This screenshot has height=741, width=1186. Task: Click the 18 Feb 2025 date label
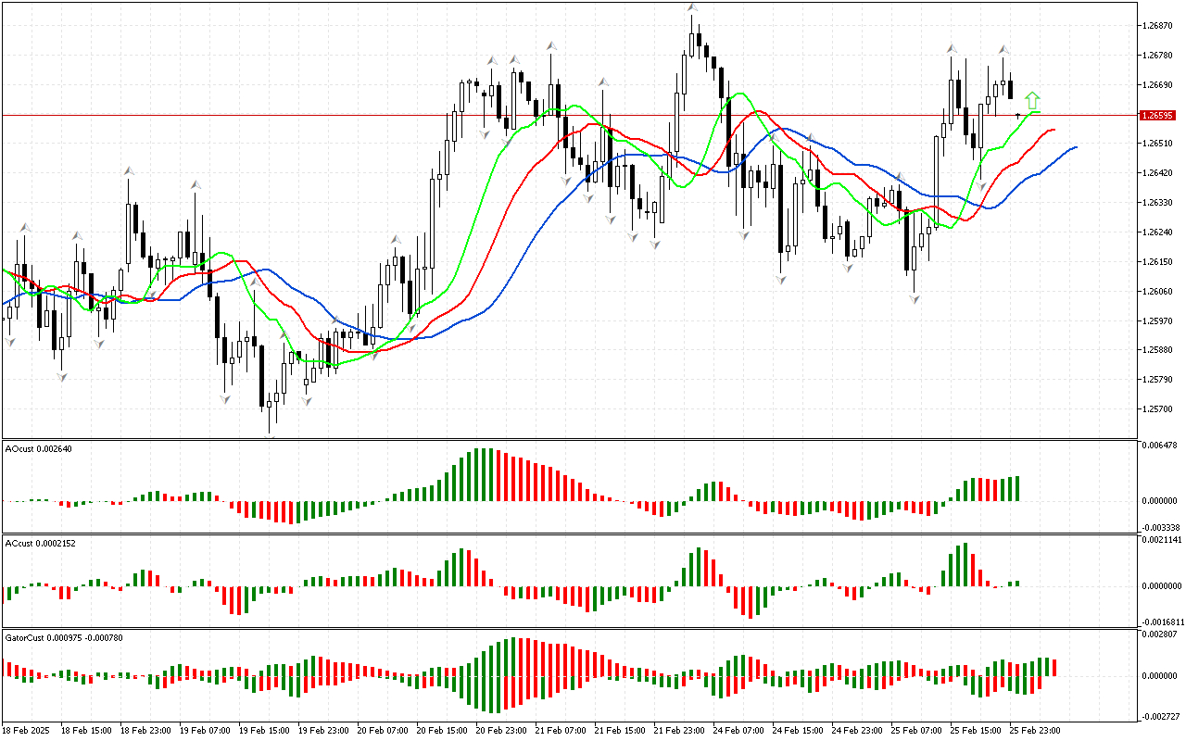(x=27, y=731)
